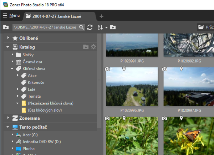This screenshot has width=214, height=155.
Task: Select the Lidé keyword
Action: tap(31, 89)
